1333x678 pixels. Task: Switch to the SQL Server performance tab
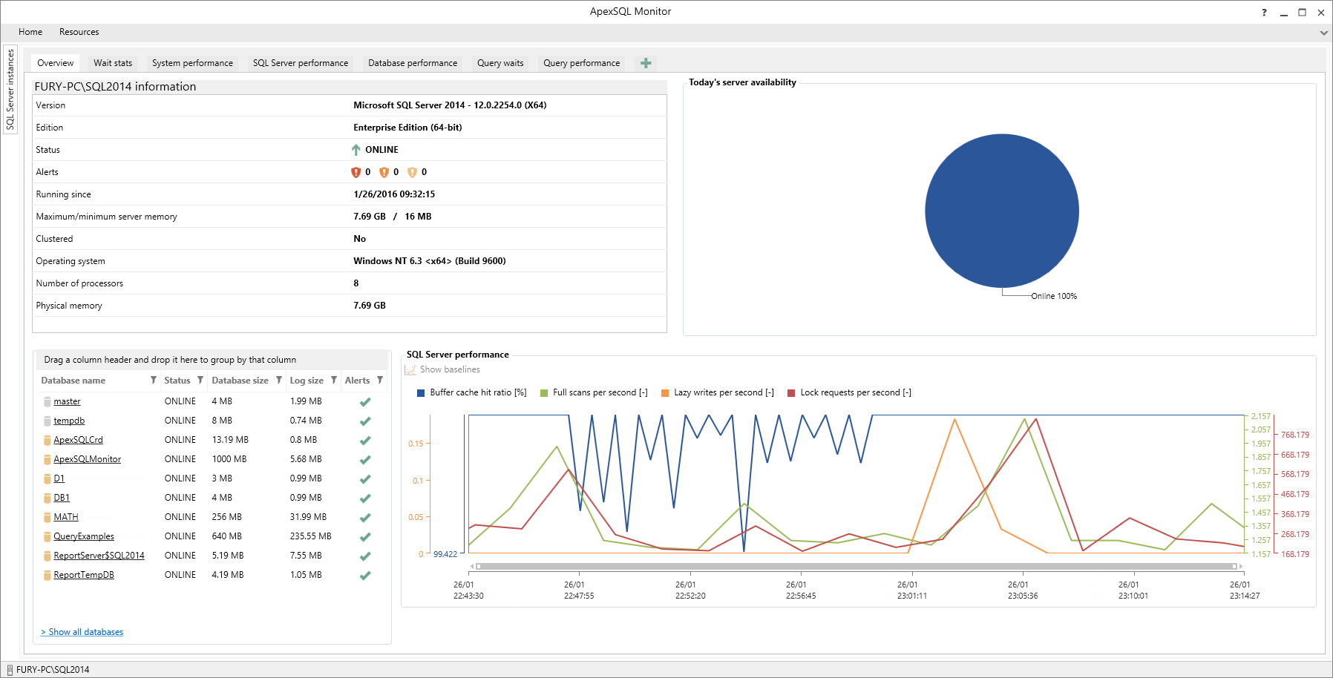pos(301,63)
